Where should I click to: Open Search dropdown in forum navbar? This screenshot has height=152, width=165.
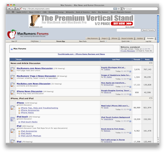pyautogui.click(x=103, y=41)
